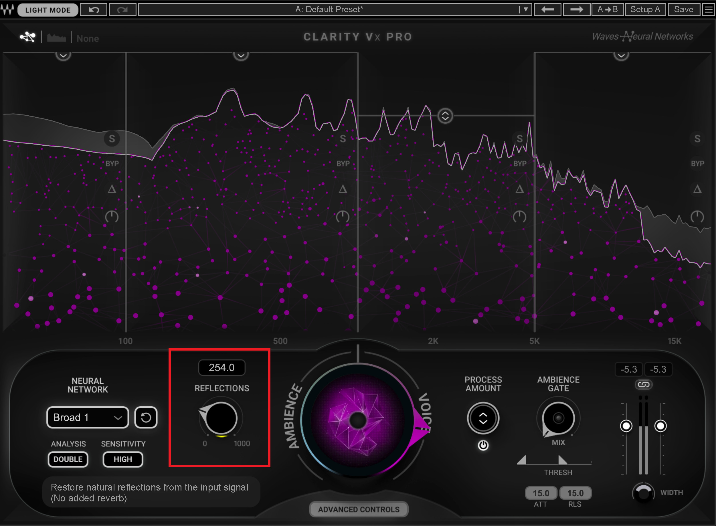The width and height of the screenshot is (716, 526).
Task: Click the Undo arrow
Action: 94,9
